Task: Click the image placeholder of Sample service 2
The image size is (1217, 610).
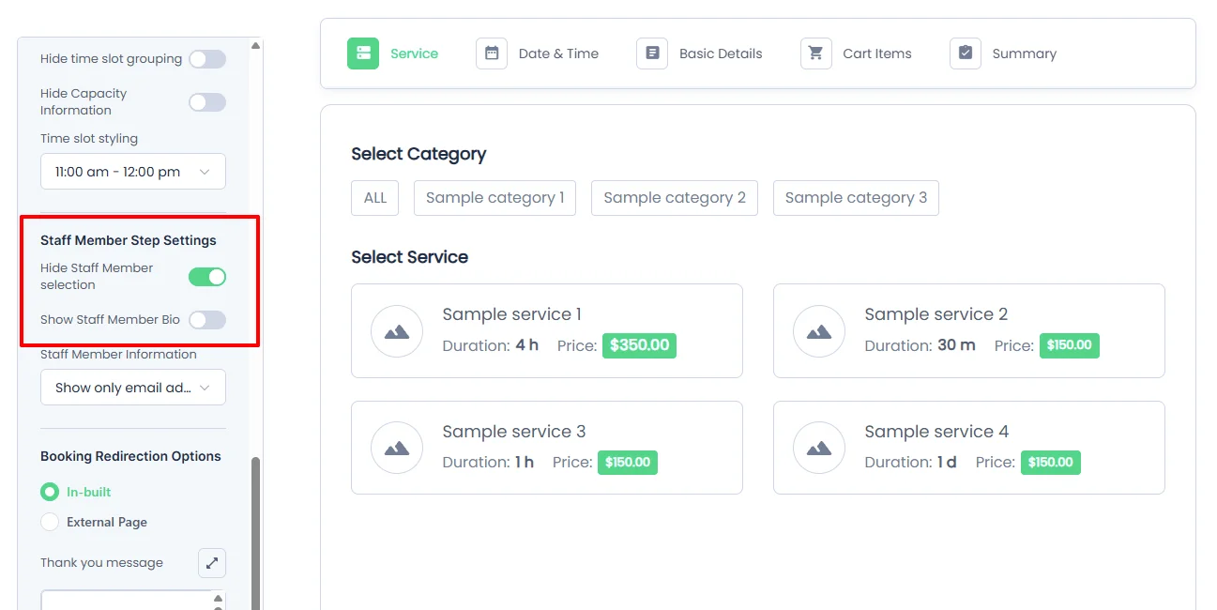Action: tap(819, 331)
